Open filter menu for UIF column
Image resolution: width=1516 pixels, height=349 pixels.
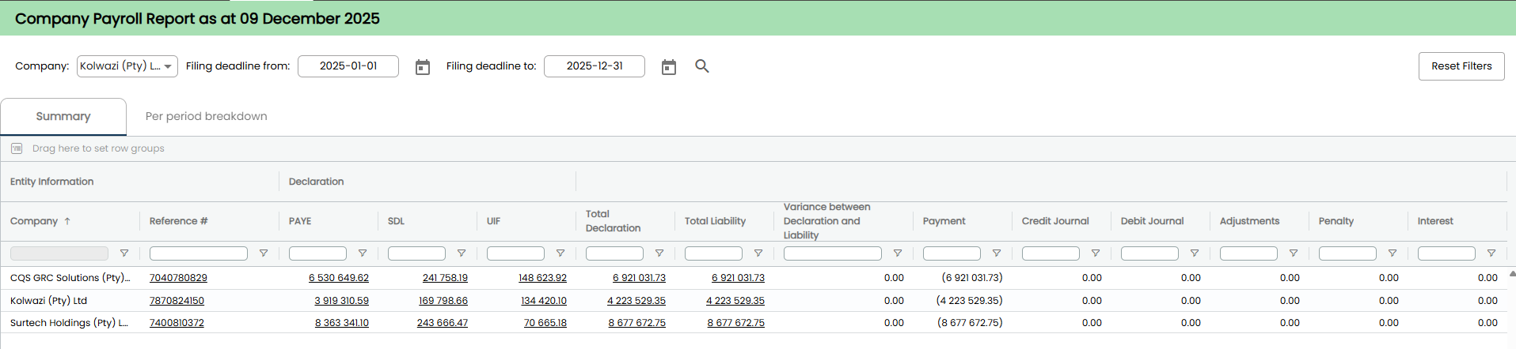560,253
